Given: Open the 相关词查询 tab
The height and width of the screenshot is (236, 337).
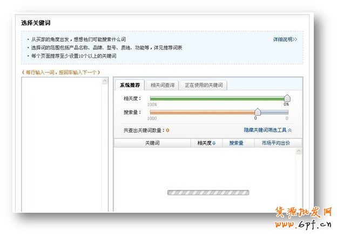Looking at the screenshot, I should 163,85.
